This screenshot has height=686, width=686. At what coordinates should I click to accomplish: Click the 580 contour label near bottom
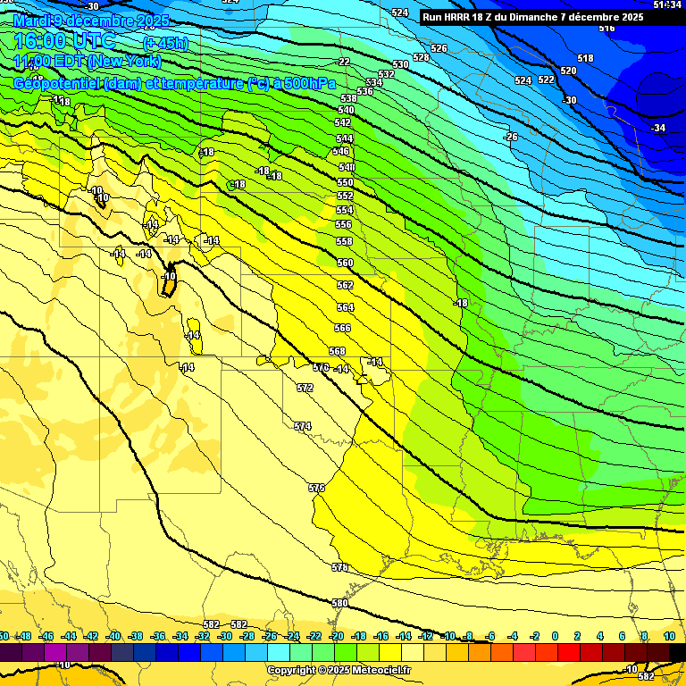(x=339, y=603)
